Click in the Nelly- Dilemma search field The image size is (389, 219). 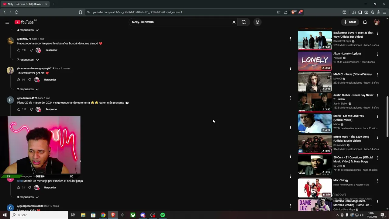pyautogui.click(x=181, y=22)
